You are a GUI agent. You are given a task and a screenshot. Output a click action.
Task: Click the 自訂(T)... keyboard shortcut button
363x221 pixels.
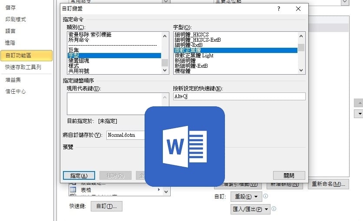(x=106, y=206)
